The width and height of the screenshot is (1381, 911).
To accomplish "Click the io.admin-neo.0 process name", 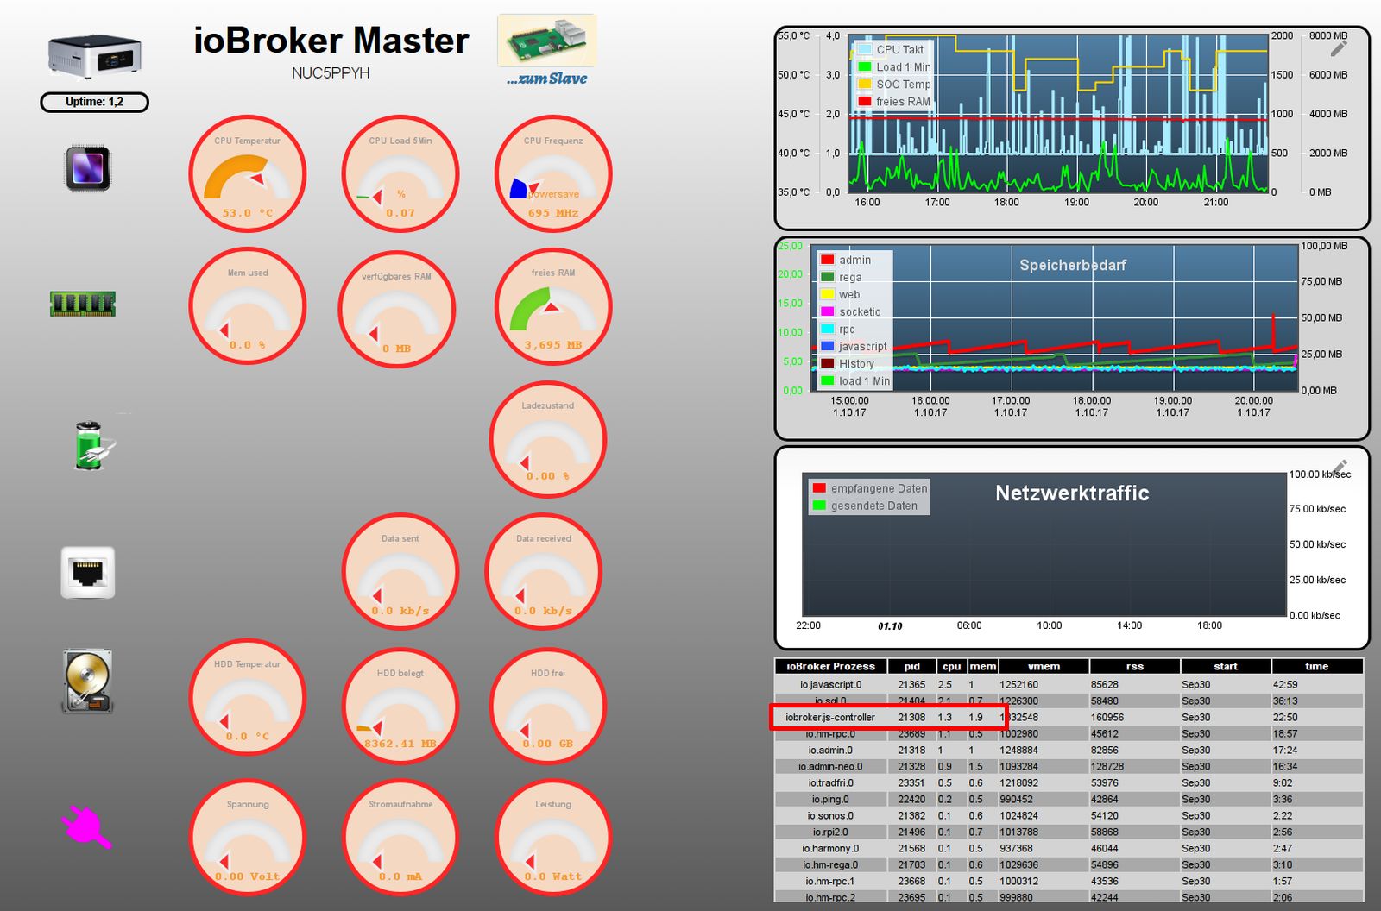I will coord(830,766).
